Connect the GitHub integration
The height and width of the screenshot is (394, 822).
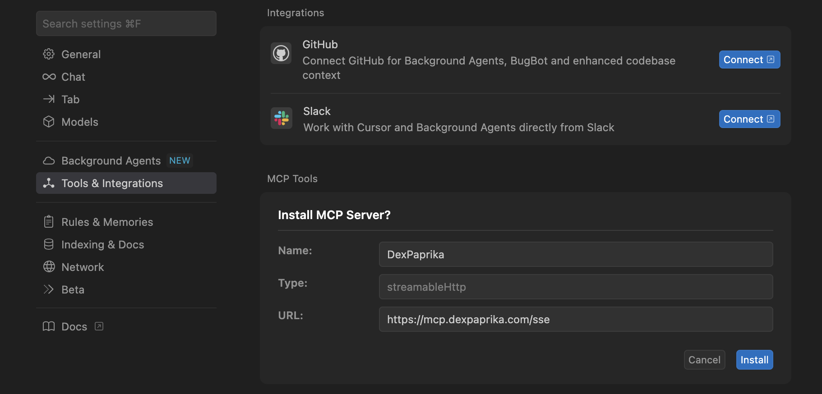749,60
